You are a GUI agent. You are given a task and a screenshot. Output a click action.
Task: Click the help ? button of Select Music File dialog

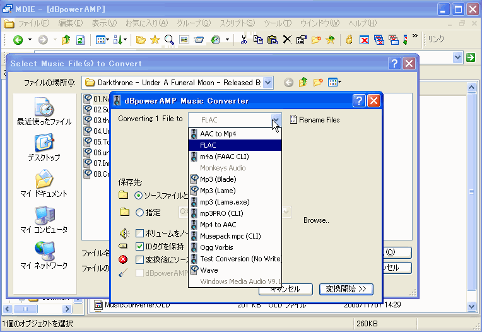pos(394,64)
